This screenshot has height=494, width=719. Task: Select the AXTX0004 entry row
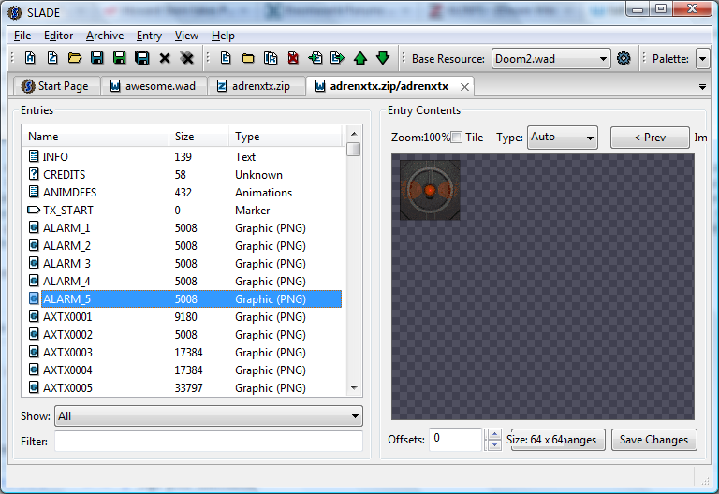click(x=182, y=370)
